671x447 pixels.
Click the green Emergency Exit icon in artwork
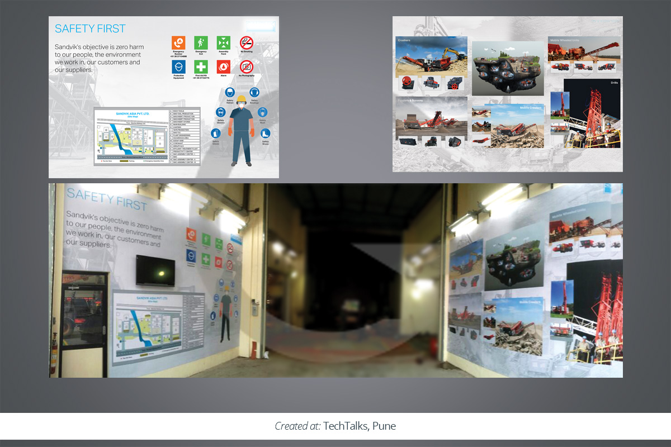(x=201, y=42)
